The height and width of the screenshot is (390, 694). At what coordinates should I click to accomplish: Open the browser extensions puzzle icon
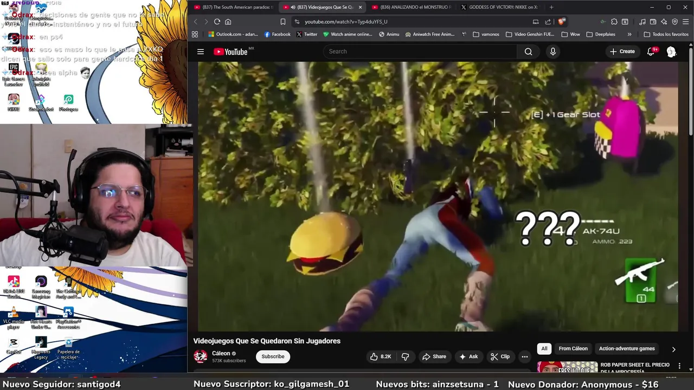[614, 22]
